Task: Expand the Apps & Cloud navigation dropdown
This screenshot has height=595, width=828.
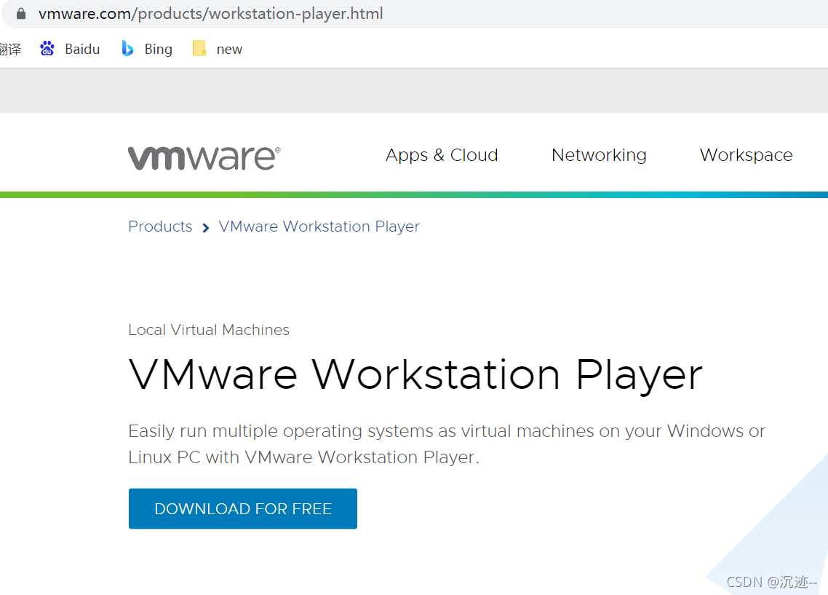Action: [442, 155]
